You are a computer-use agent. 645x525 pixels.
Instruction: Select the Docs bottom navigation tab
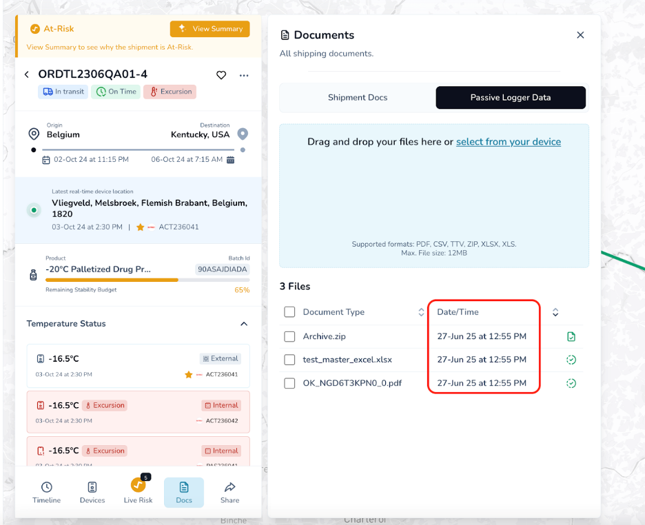(184, 492)
